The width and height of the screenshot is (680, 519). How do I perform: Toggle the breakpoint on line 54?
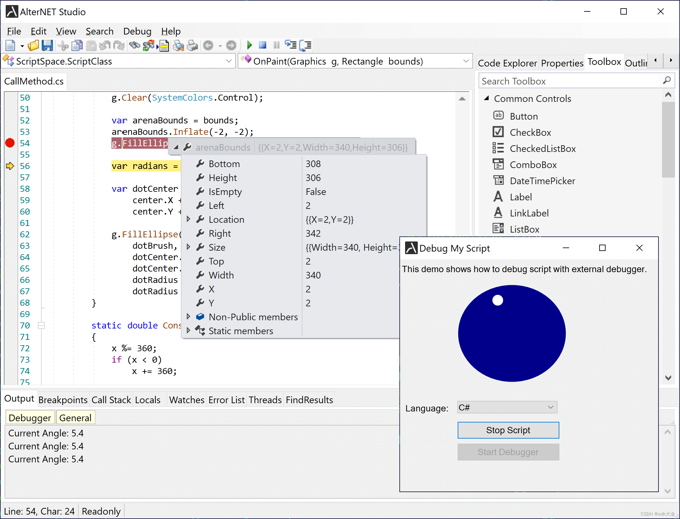pyautogui.click(x=10, y=143)
